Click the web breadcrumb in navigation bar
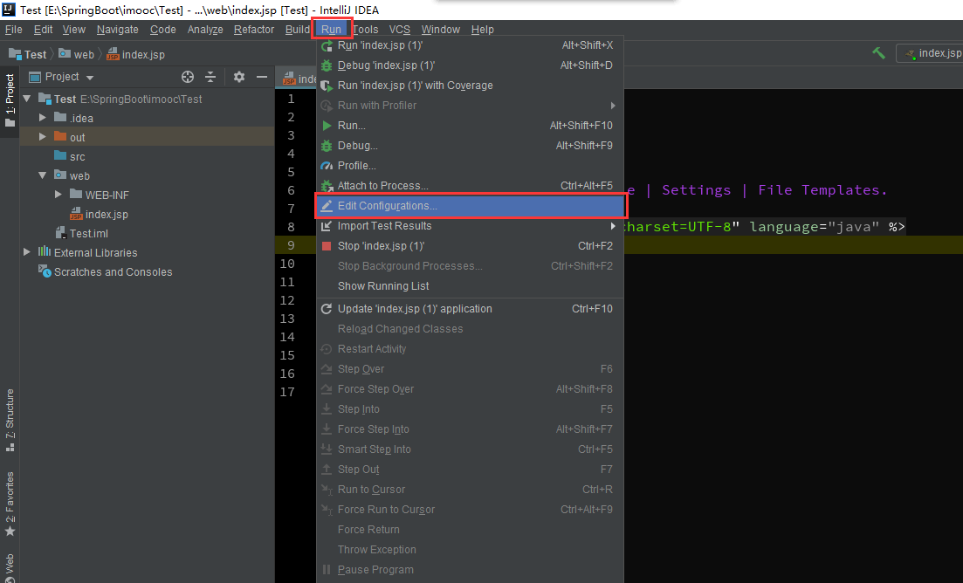The height and width of the screenshot is (583, 963). point(77,55)
